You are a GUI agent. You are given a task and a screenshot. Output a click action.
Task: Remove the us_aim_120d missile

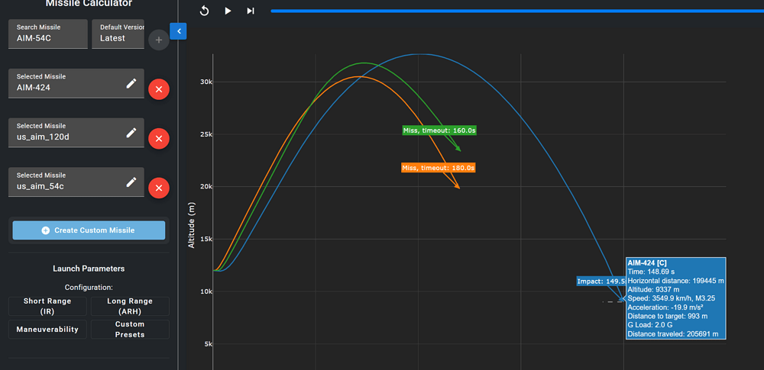click(158, 139)
